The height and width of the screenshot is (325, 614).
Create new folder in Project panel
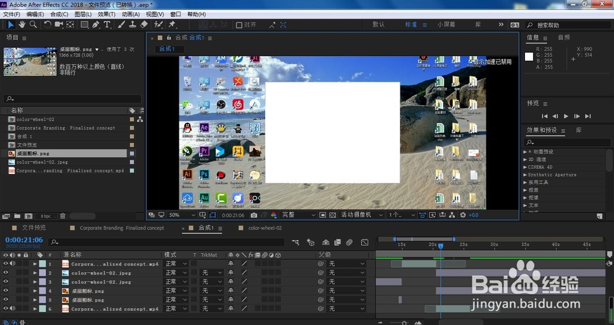pos(17,216)
